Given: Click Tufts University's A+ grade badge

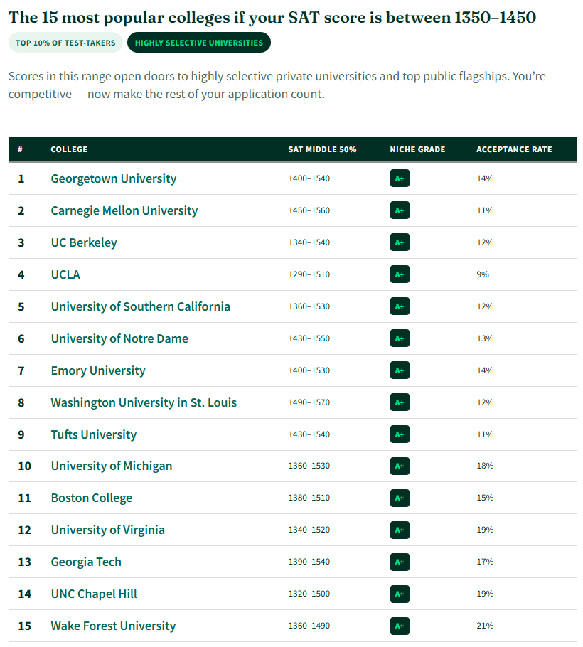Looking at the screenshot, I should tap(400, 434).
